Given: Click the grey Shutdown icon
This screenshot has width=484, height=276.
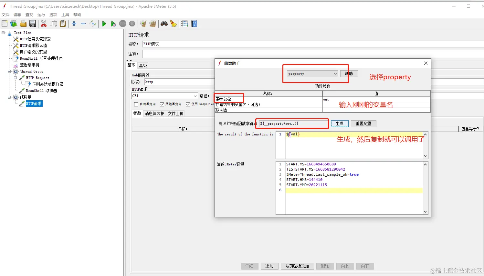Looking at the screenshot, I should pyautogui.click(x=132, y=24).
